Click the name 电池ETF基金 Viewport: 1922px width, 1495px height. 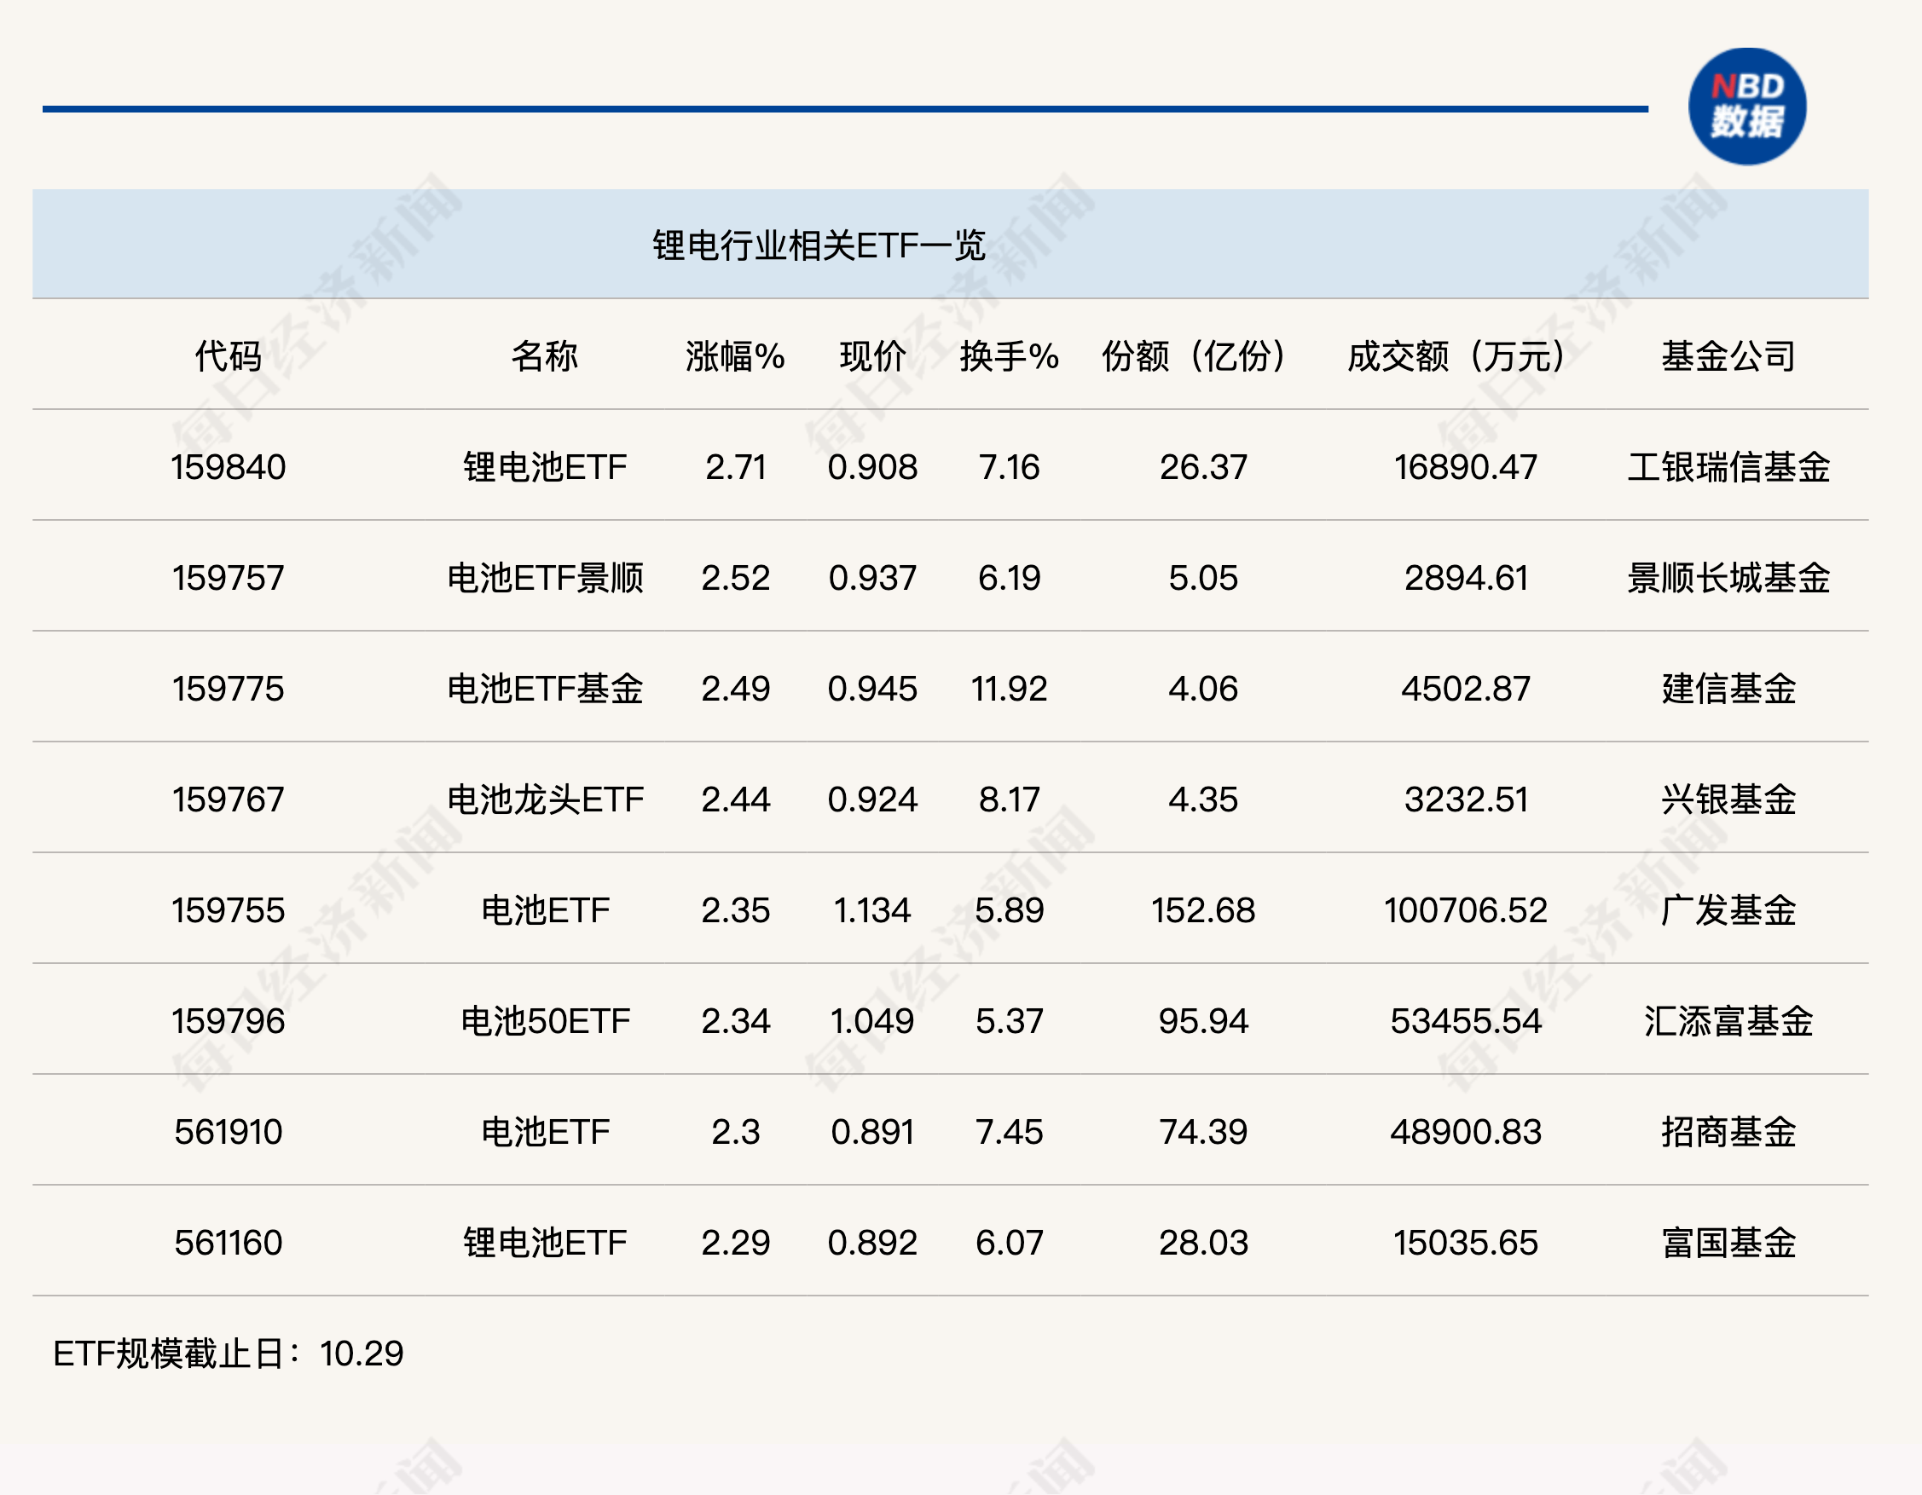[x=545, y=689]
